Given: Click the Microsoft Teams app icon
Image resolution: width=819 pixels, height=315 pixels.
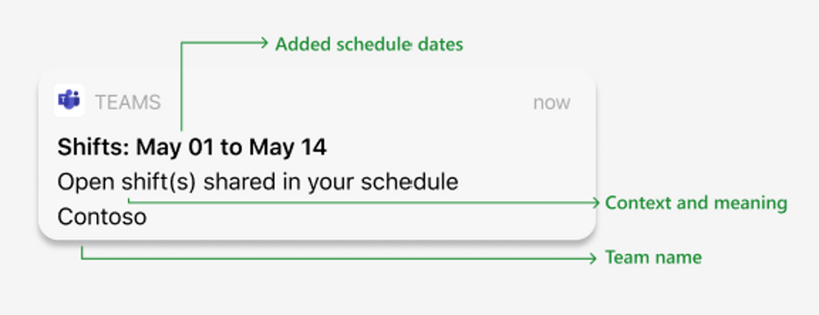Looking at the screenshot, I should tap(70, 100).
